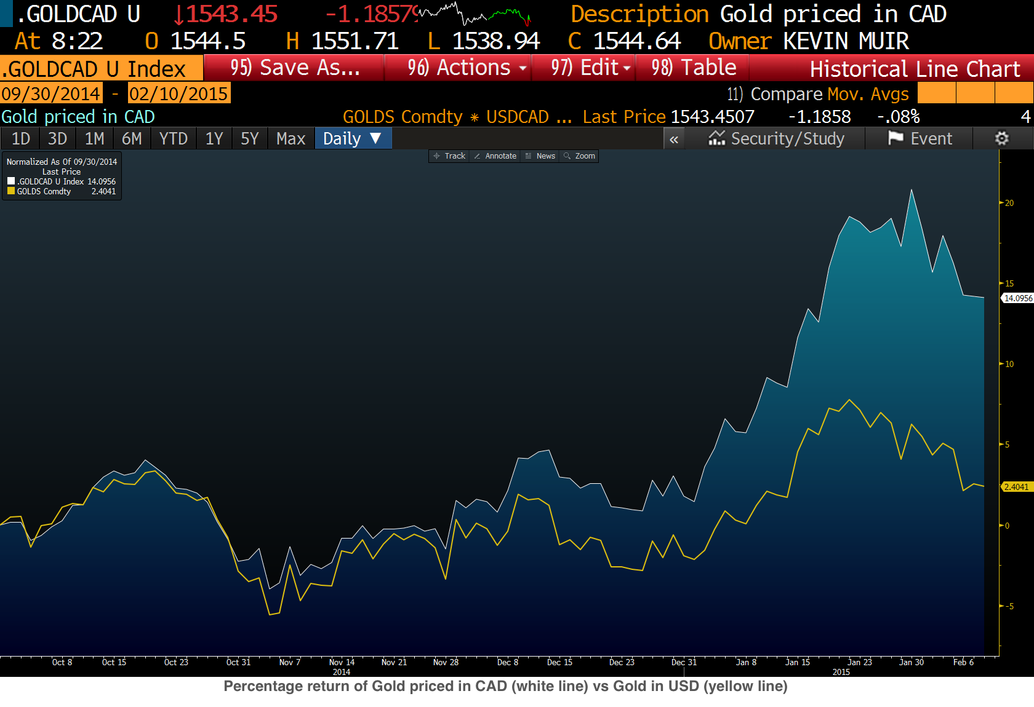Collapse panel with double chevron icon
Image resolution: width=1034 pixels, height=707 pixels.
(x=674, y=140)
